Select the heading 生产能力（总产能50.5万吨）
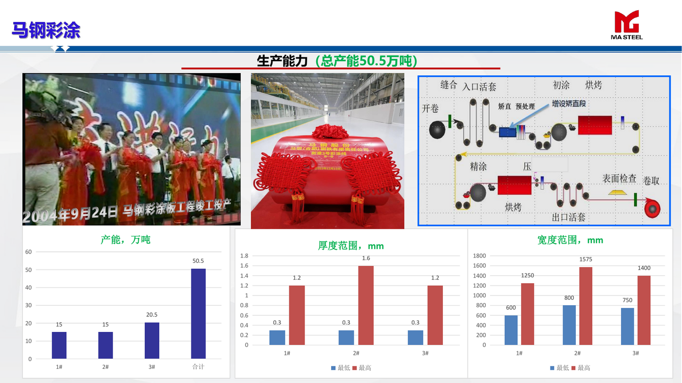The image size is (682, 383). [x=337, y=61]
